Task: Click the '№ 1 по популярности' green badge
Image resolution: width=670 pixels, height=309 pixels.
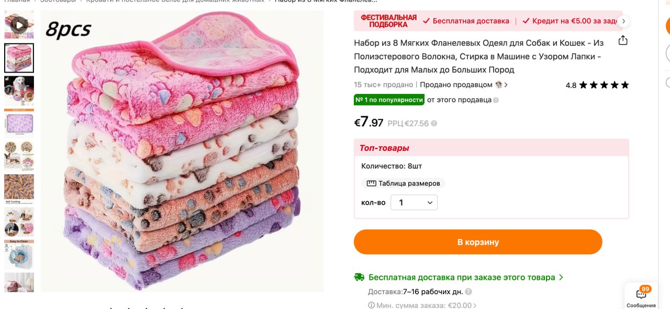Action: 389,100
